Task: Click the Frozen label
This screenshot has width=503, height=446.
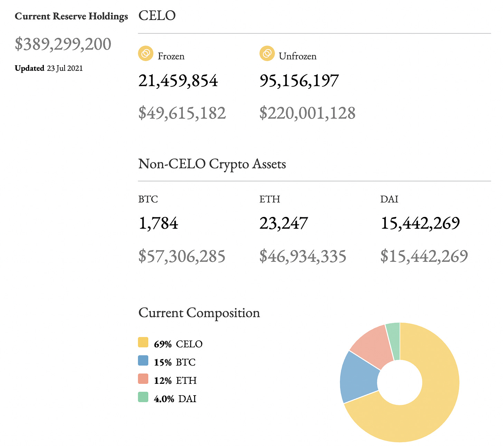Action: [x=171, y=56]
